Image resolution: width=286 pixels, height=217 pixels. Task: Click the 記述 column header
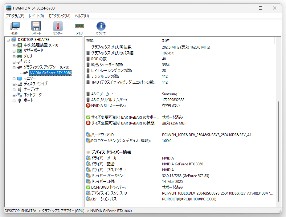pos(218,40)
